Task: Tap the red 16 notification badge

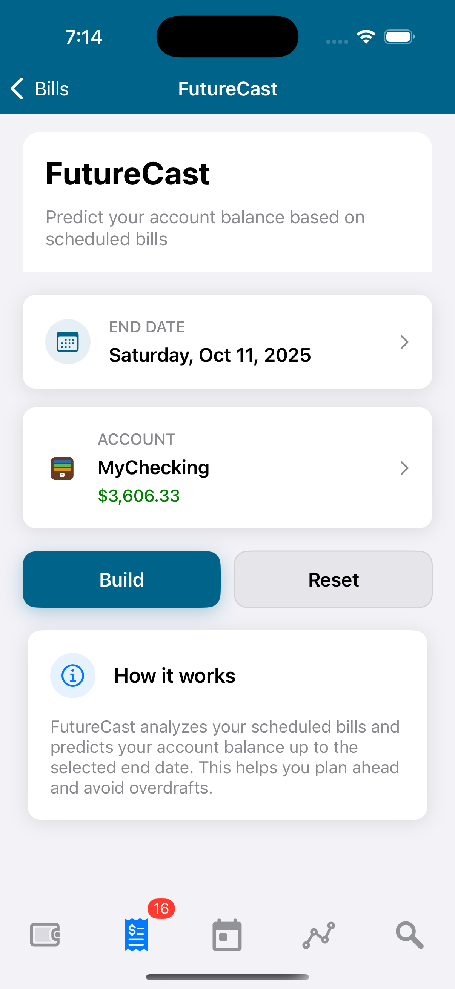Action: pos(161,909)
